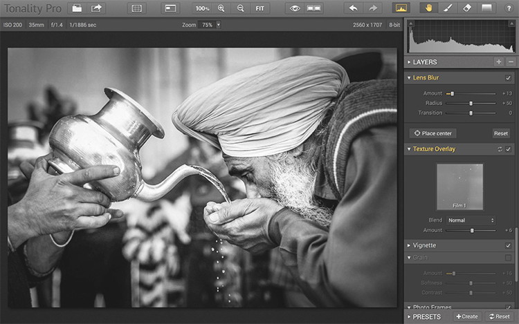519x324 pixels.
Task: Click the share/export icon
Action: [97, 8]
